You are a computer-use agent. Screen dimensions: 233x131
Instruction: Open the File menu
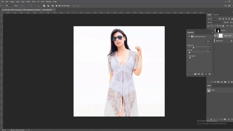pos(3,1)
